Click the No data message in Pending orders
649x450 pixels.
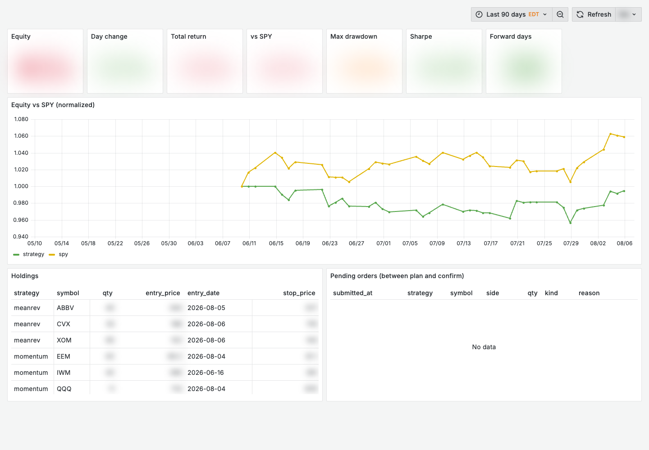click(484, 347)
